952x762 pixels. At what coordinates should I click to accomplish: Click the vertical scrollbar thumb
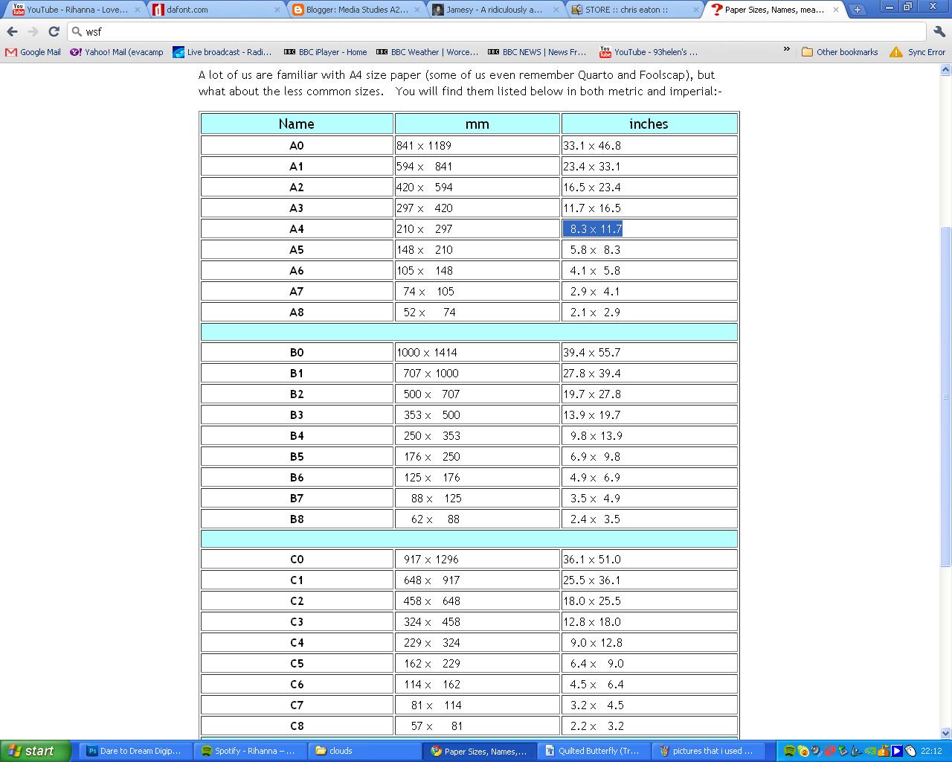point(946,397)
